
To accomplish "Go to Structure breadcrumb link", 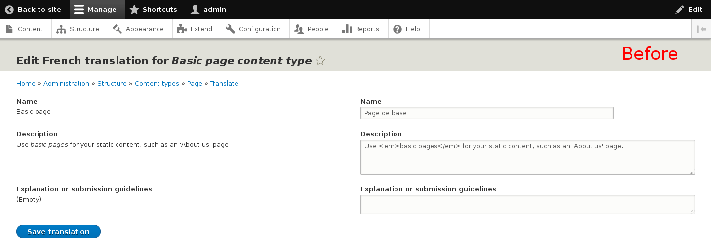I will (x=112, y=84).
